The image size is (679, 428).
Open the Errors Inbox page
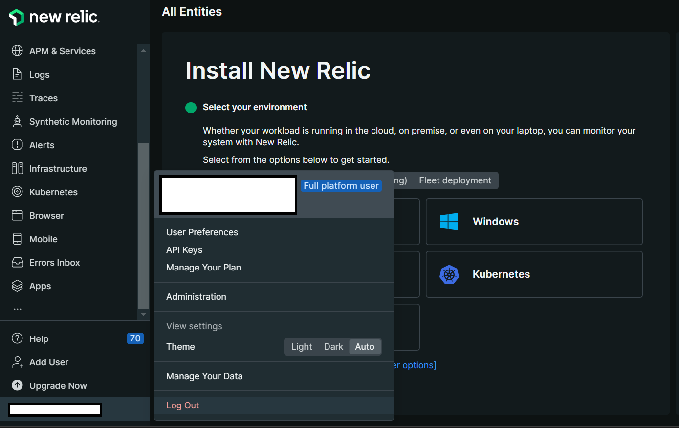(x=55, y=262)
